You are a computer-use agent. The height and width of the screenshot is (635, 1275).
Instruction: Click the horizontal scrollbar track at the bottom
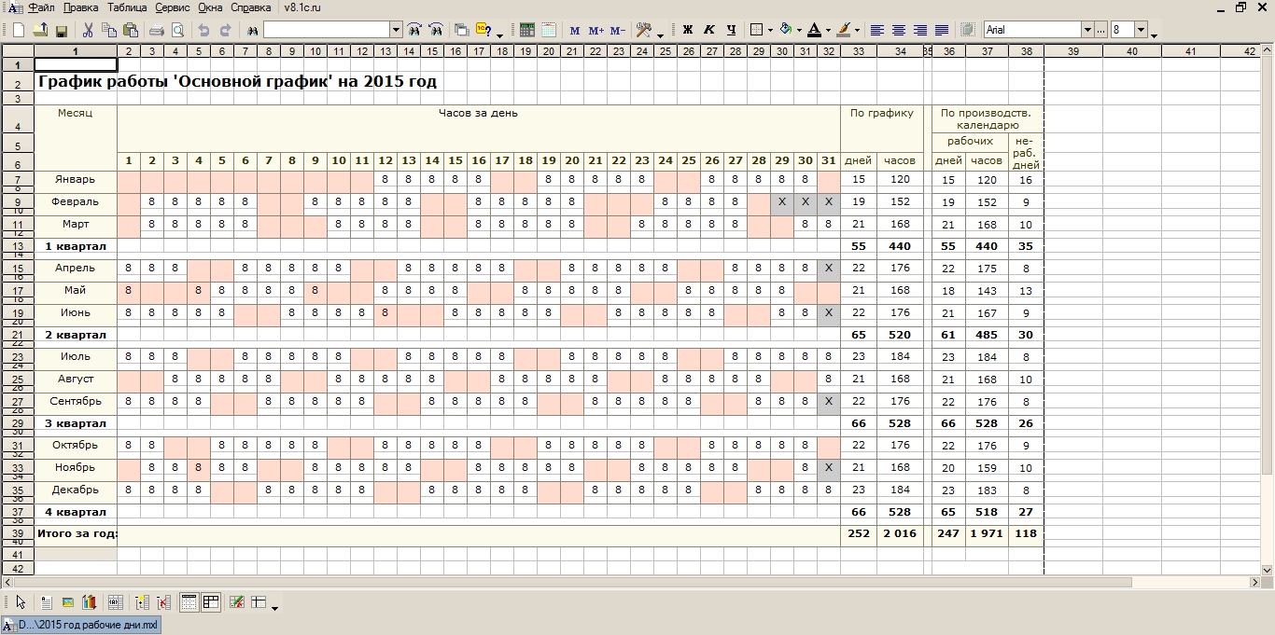coord(630,582)
